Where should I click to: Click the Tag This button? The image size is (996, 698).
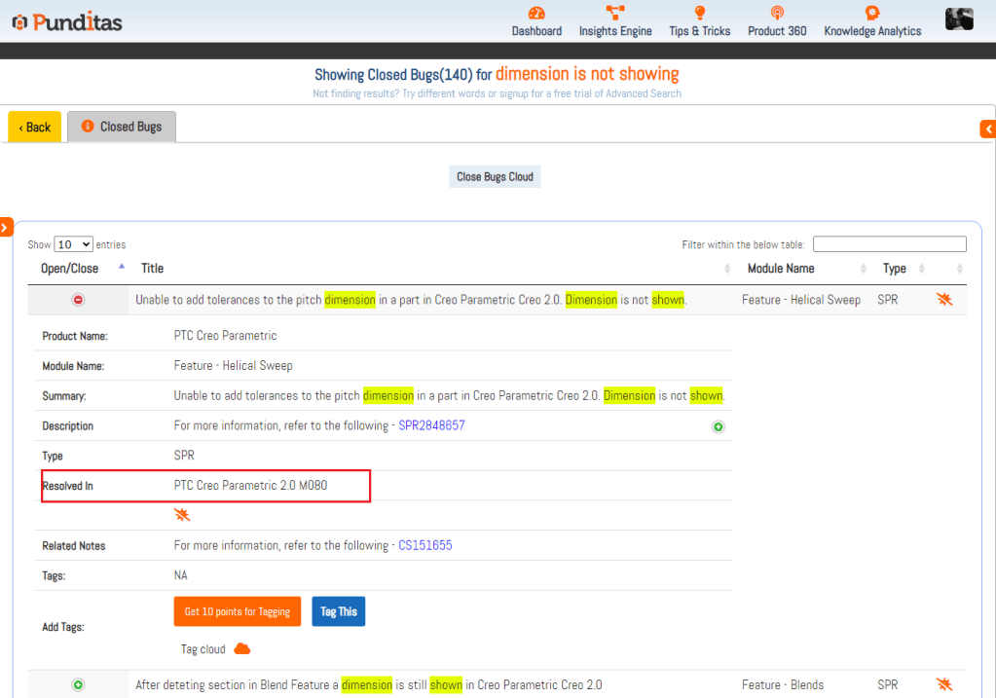(338, 611)
